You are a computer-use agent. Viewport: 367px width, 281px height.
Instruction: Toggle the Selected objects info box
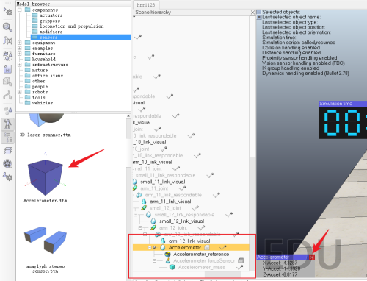tap(259, 12)
